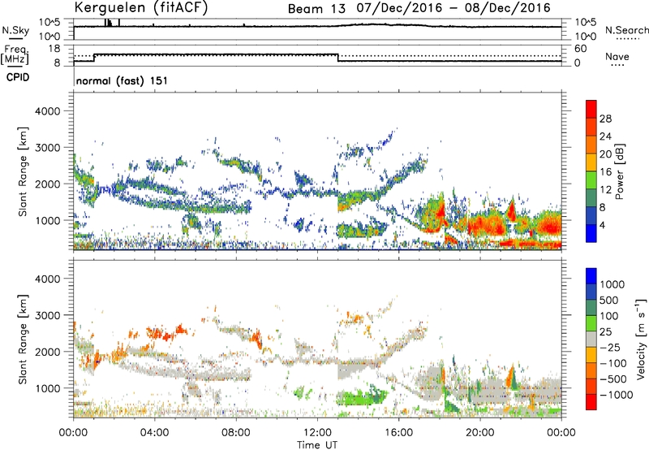The image size is (649, 450).
Task: Click the dotted line sample under N.Search
Action: (627, 39)
